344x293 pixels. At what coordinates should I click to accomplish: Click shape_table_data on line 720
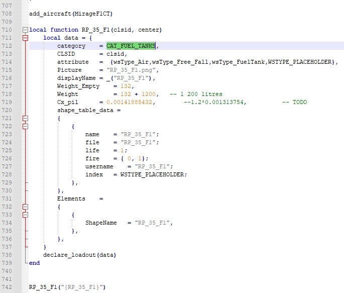click(85, 111)
